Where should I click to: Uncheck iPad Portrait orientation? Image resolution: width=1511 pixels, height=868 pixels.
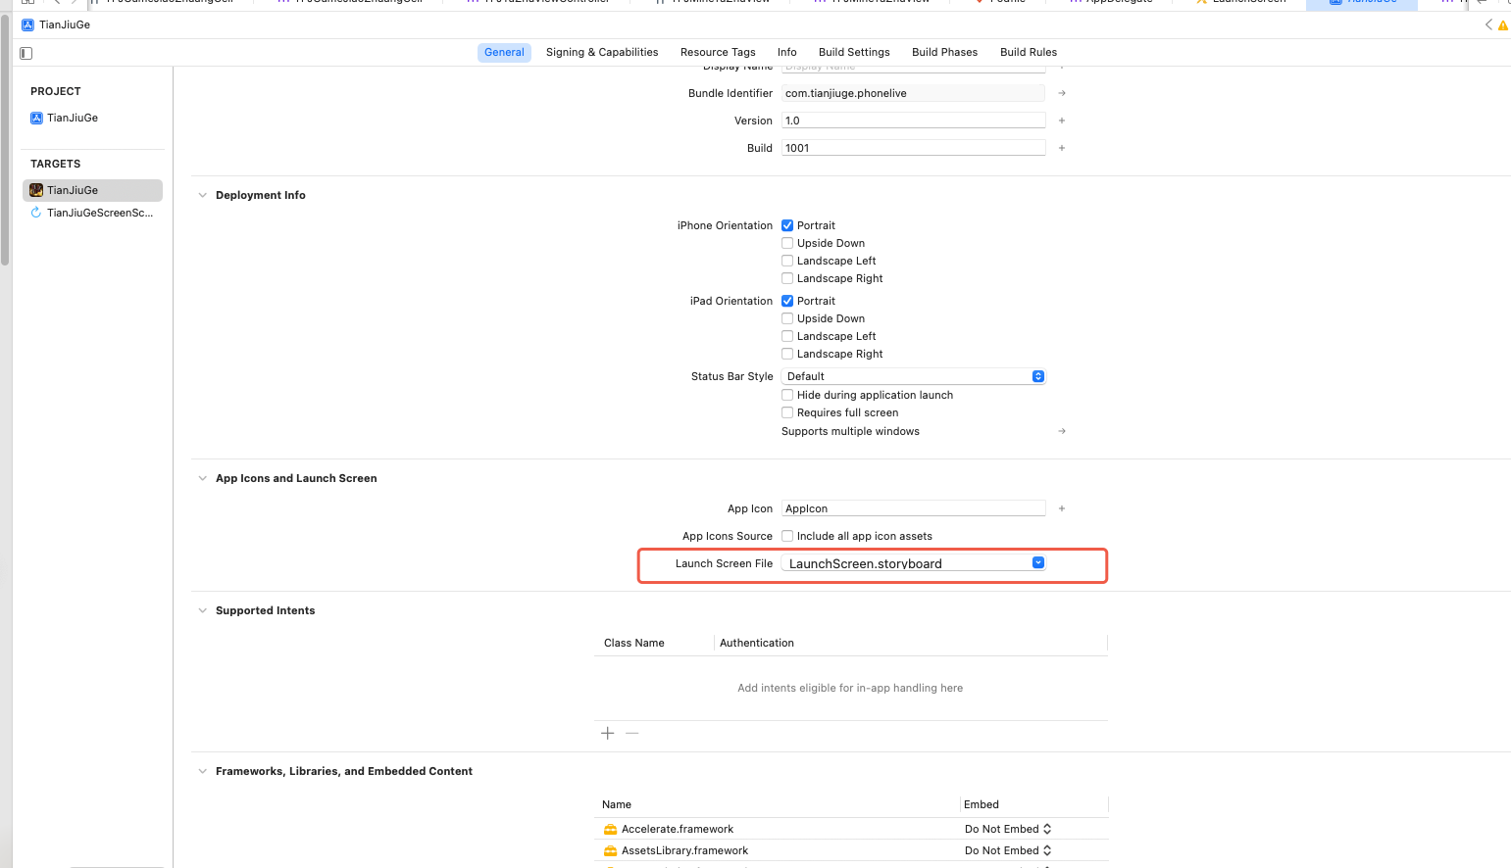[x=787, y=301]
